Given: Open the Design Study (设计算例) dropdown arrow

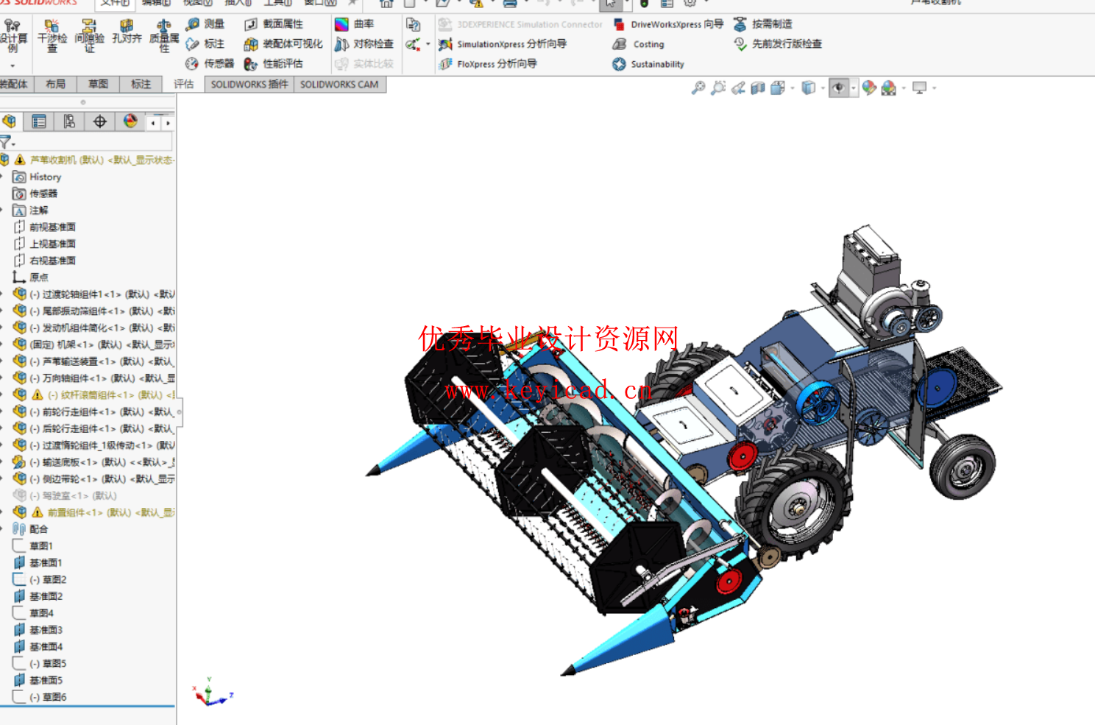Looking at the screenshot, I should click(13, 66).
